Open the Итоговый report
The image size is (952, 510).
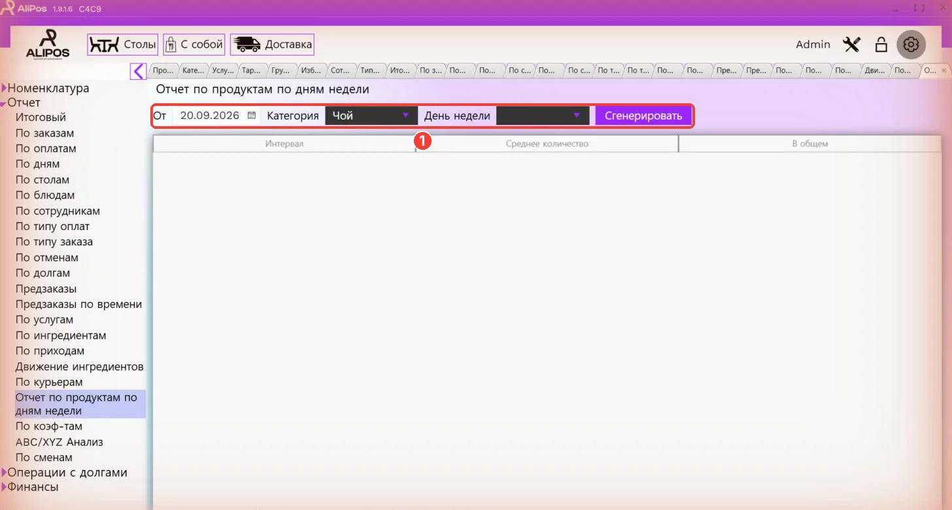coord(41,118)
